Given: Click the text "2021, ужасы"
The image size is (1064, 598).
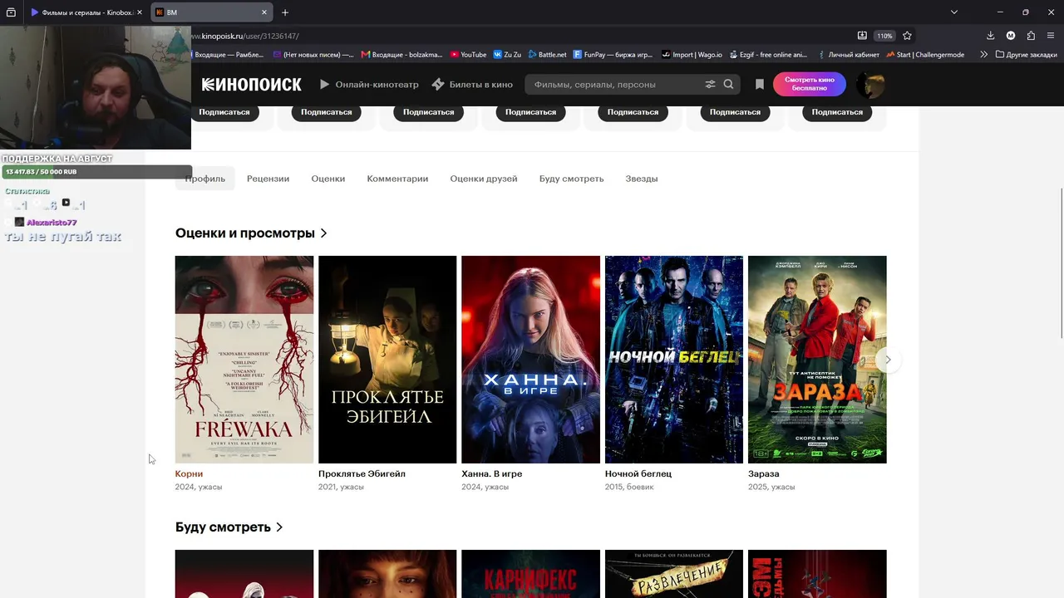Looking at the screenshot, I should 341,487.
